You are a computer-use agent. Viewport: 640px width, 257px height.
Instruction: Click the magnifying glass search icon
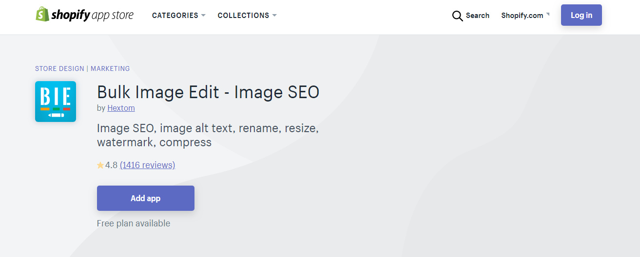(457, 16)
